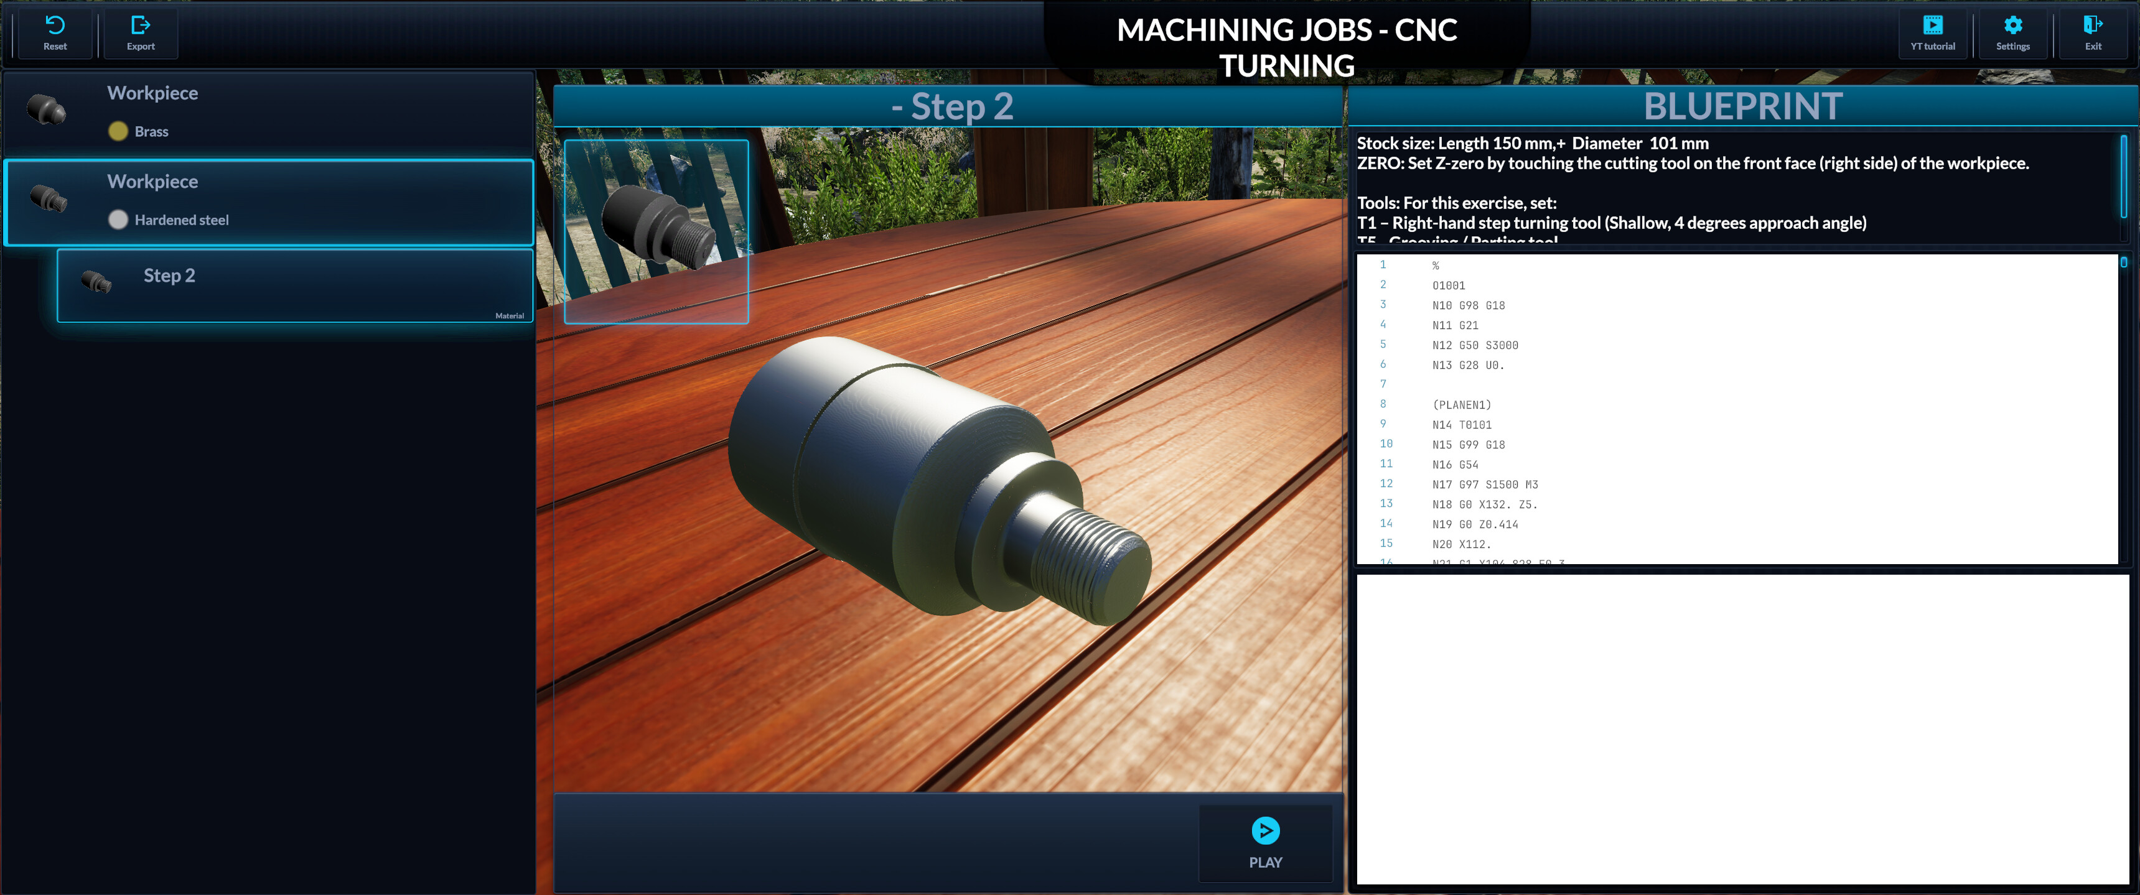Click code line 'N16 G54'
The width and height of the screenshot is (2140, 895).
click(x=1455, y=465)
